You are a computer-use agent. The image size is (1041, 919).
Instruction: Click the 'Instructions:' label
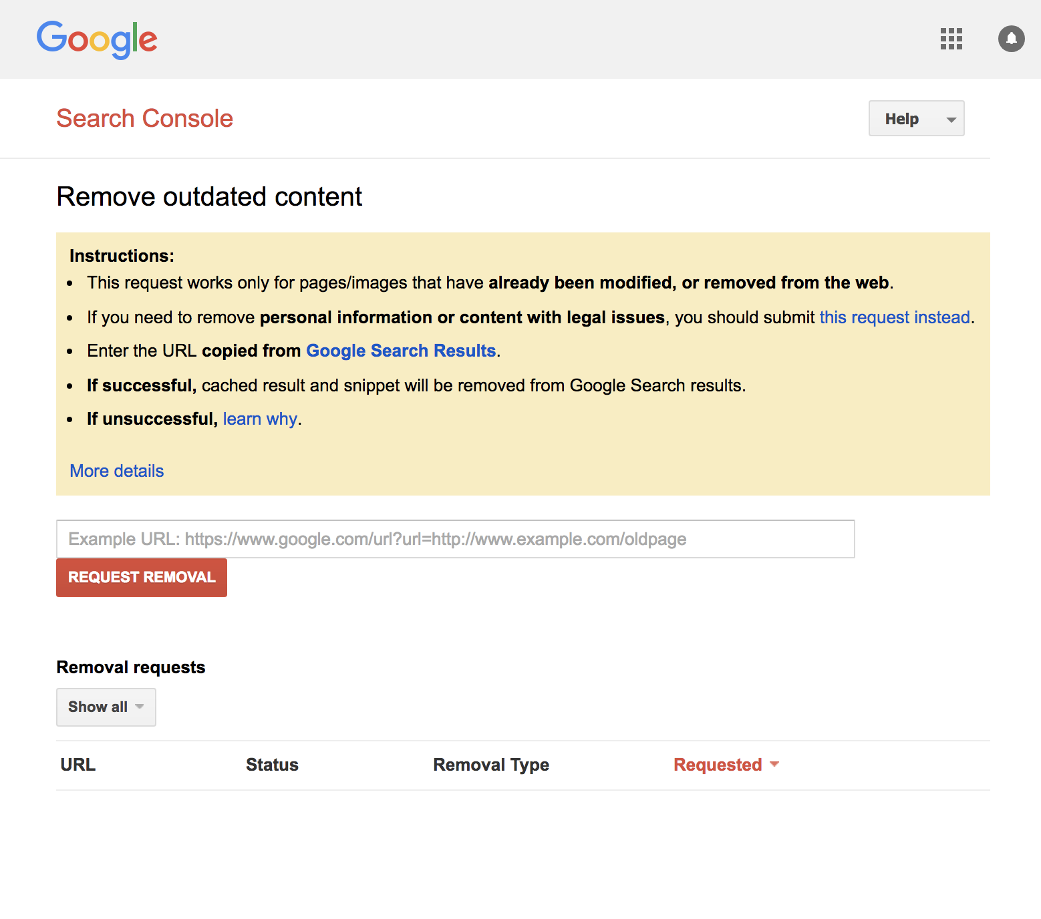[x=122, y=256]
